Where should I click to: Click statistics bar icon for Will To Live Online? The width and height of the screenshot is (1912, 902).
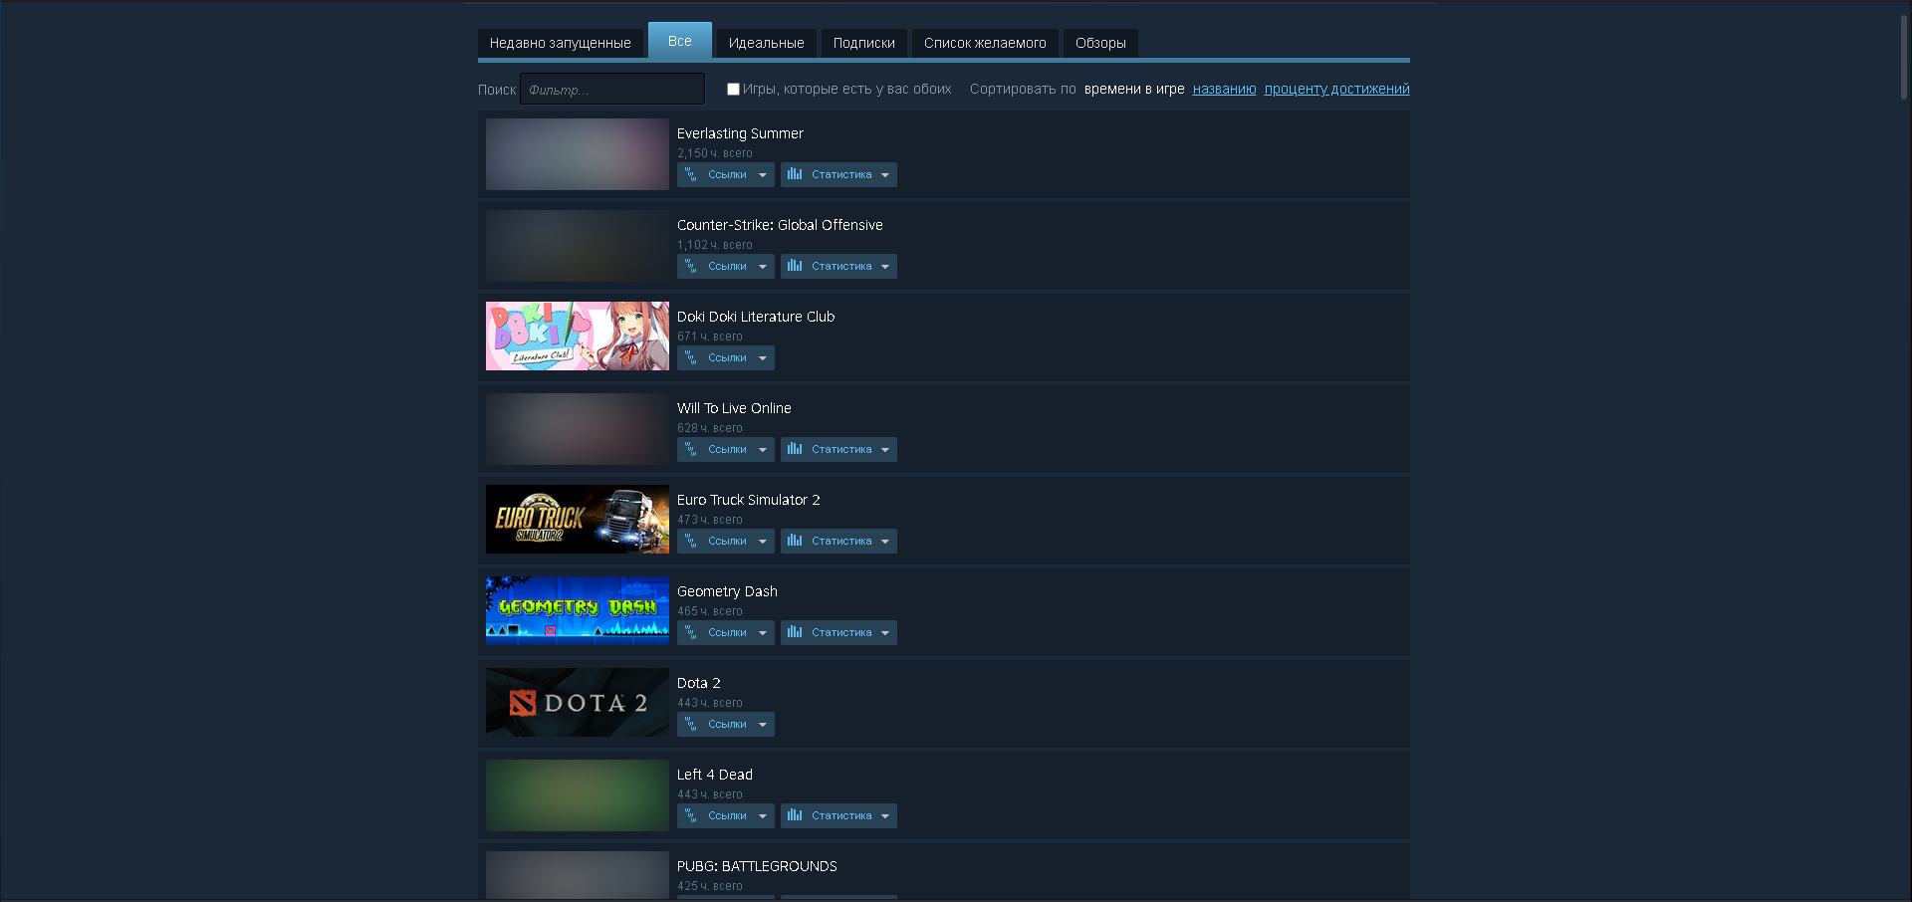tap(795, 449)
